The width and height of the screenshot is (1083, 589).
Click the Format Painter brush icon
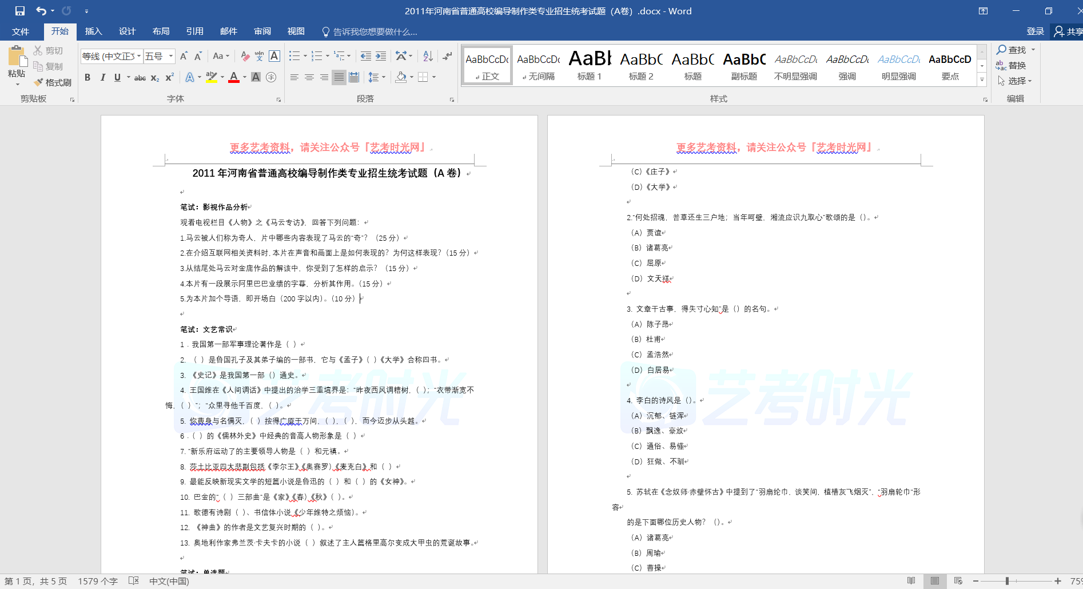click(39, 82)
